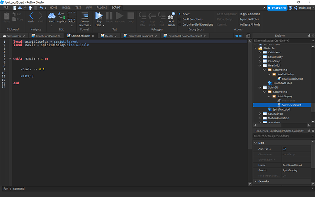Click the Add Watch icon

(171, 16)
